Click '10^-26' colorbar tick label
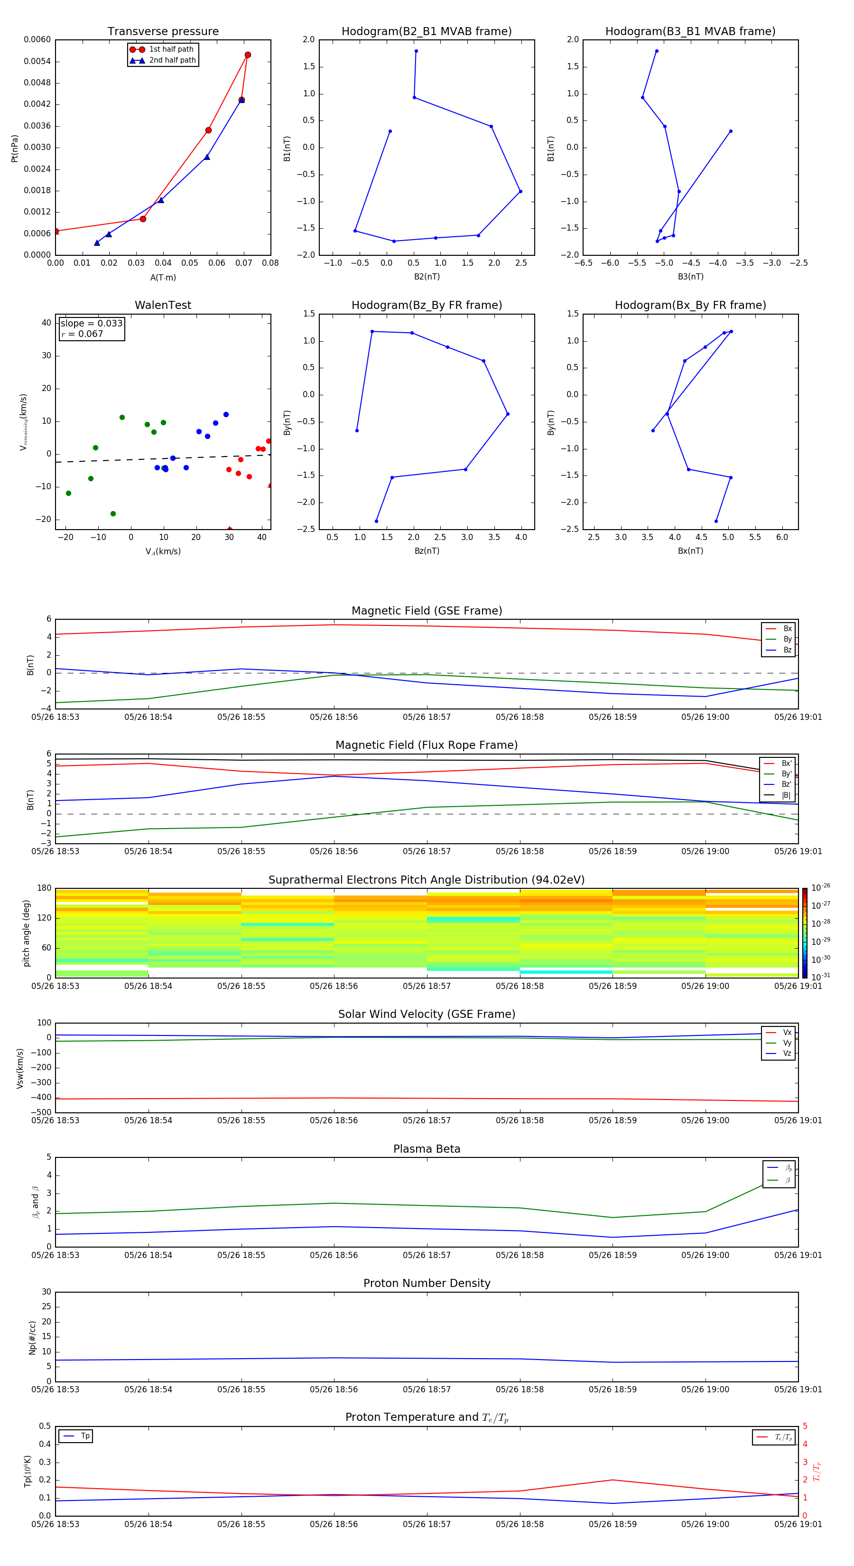This screenshot has width=854, height=1566. [821, 887]
